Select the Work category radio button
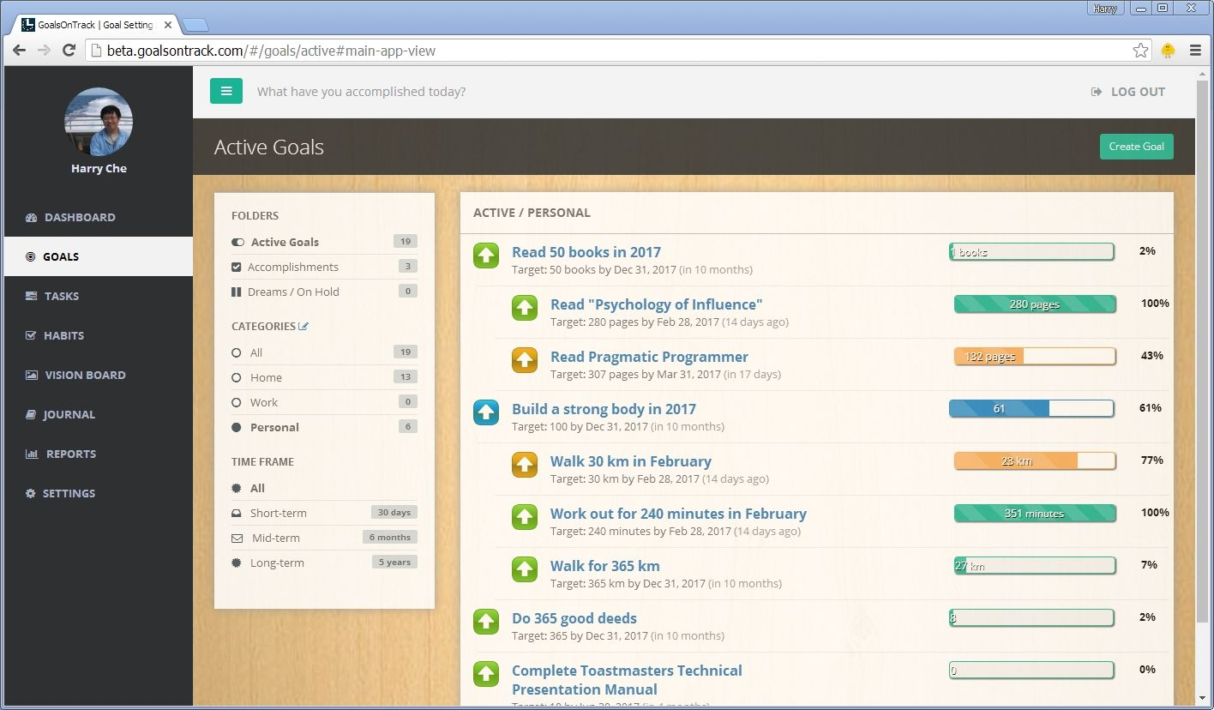 [x=237, y=402]
